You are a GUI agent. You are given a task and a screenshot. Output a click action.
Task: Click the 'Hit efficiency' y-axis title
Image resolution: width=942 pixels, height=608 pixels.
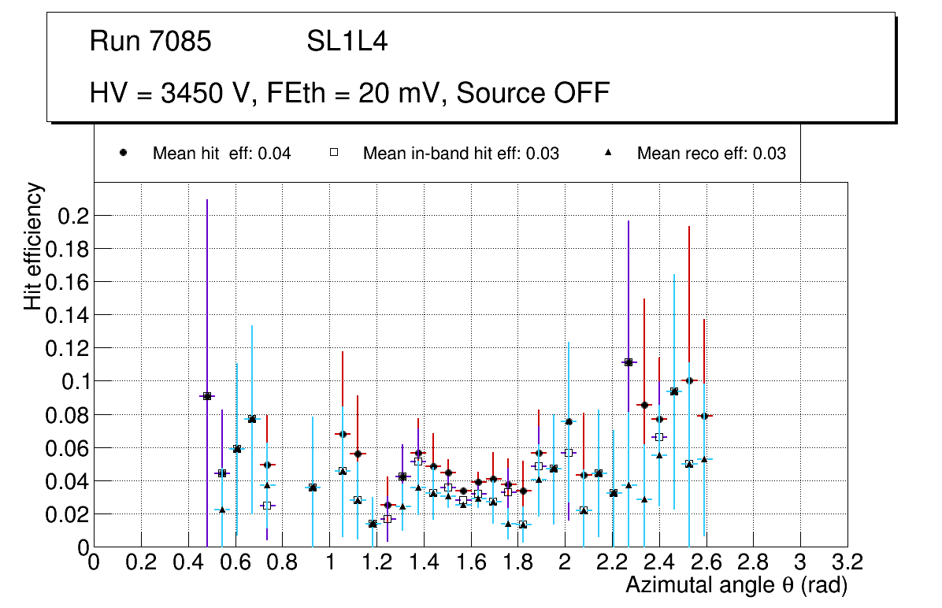pyautogui.click(x=34, y=246)
